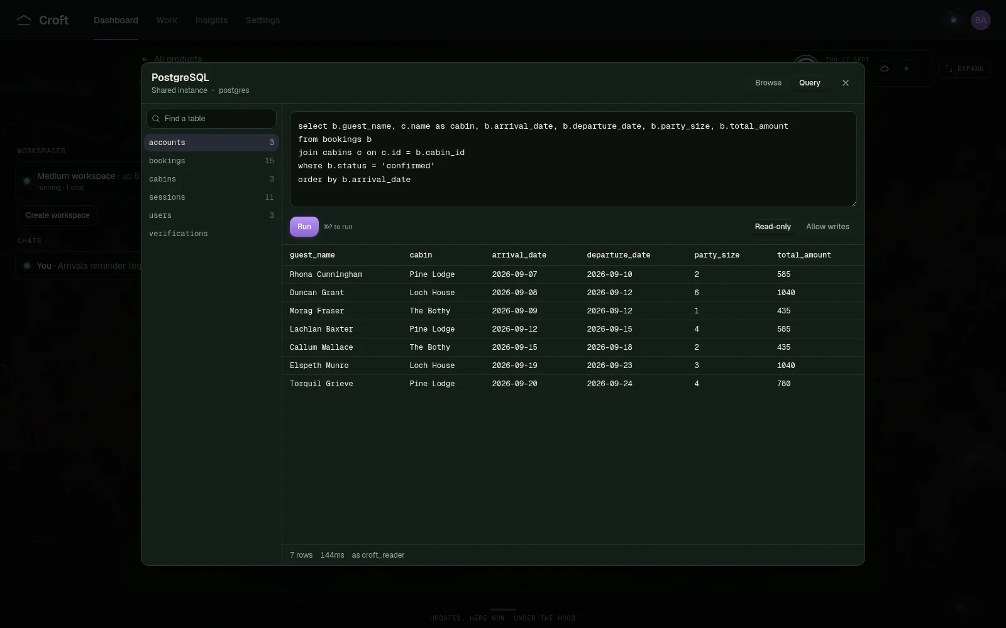Click the Create workspace button
The width and height of the screenshot is (1006, 628).
(x=58, y=215)
